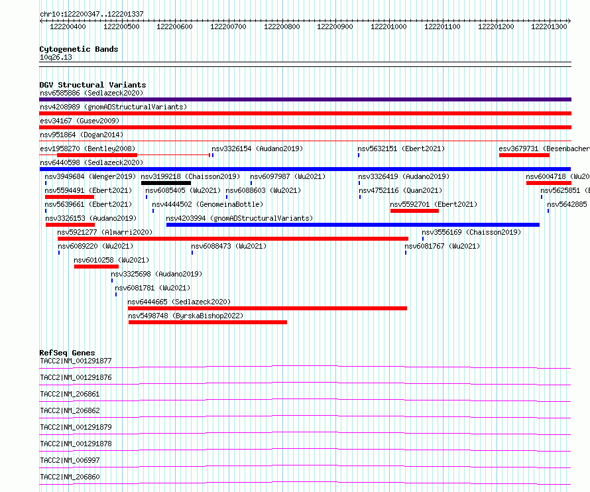Viewport: 590px width, 492px height.
Task: Click nsv5594491 (Ebert2021) label
Action: click(88, 190)
